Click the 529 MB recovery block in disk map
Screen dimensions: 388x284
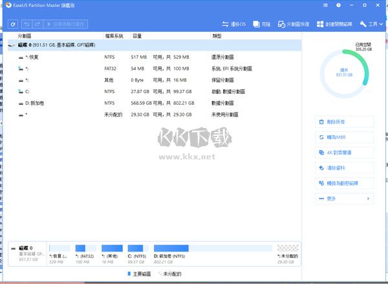[x=59, y=248]
